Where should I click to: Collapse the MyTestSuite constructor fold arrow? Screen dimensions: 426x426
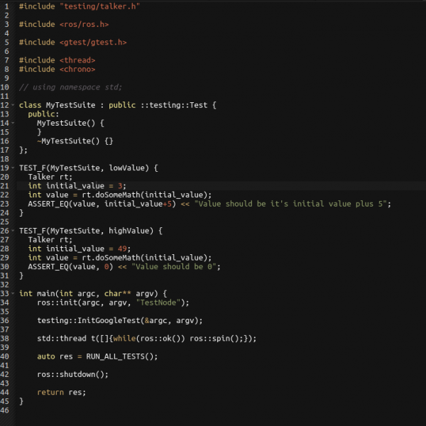coord(13,123)
